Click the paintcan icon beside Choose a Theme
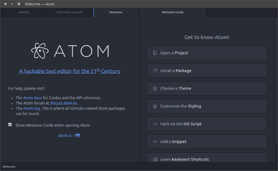This screenshot has width=278, height=171. 155,88
